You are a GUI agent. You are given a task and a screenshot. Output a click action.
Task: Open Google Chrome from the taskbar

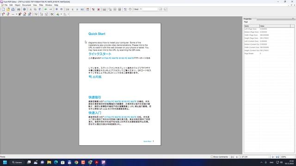point(76,162)
